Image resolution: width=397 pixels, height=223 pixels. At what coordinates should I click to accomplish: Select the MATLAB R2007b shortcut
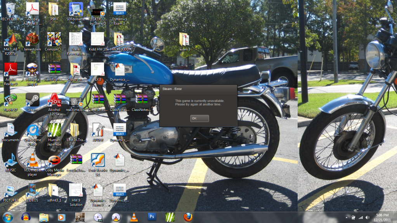click(x=10, y=44)
